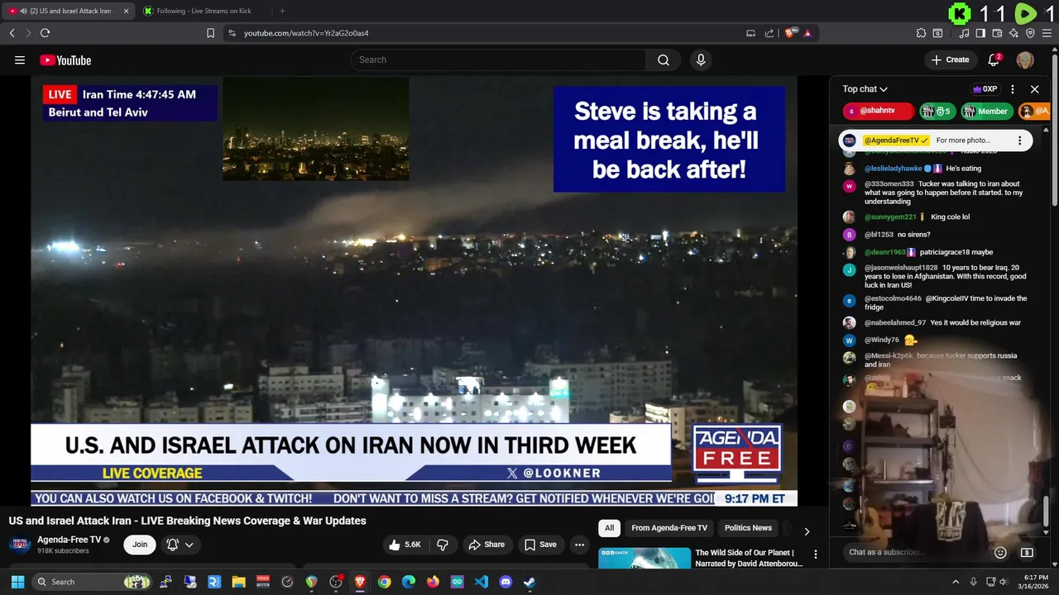Open Firefox from the taskbar

pyautogui.click(x=433, y=582)
